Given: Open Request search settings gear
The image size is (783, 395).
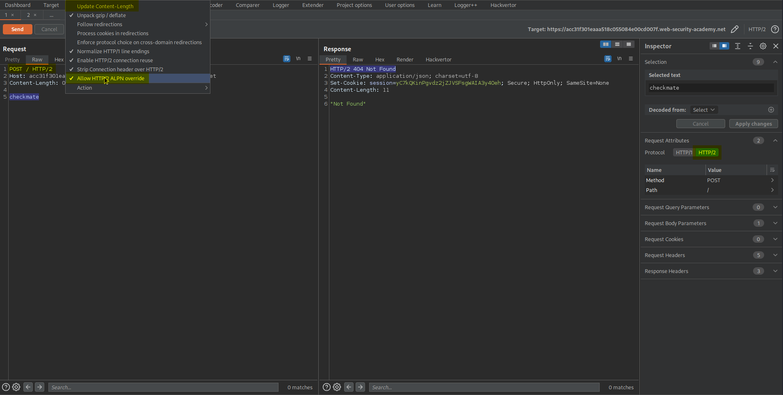Looking at the screenshot, I should [16, 387].
